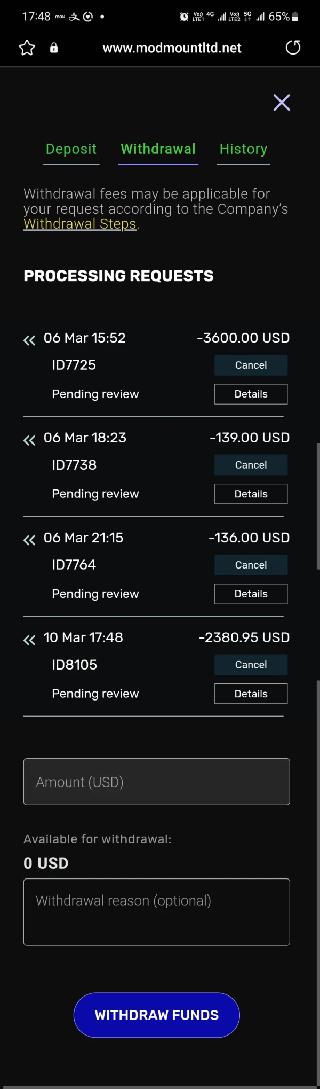Tap the double-chevron icon for ID7725

point(29,340)
